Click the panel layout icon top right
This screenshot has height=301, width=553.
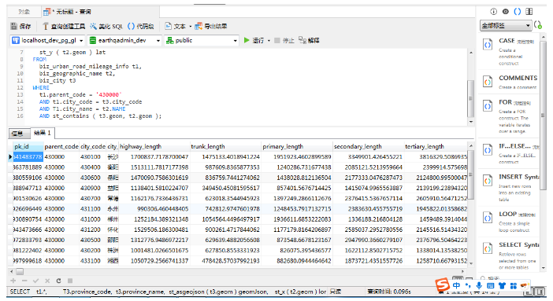(529, 12)
